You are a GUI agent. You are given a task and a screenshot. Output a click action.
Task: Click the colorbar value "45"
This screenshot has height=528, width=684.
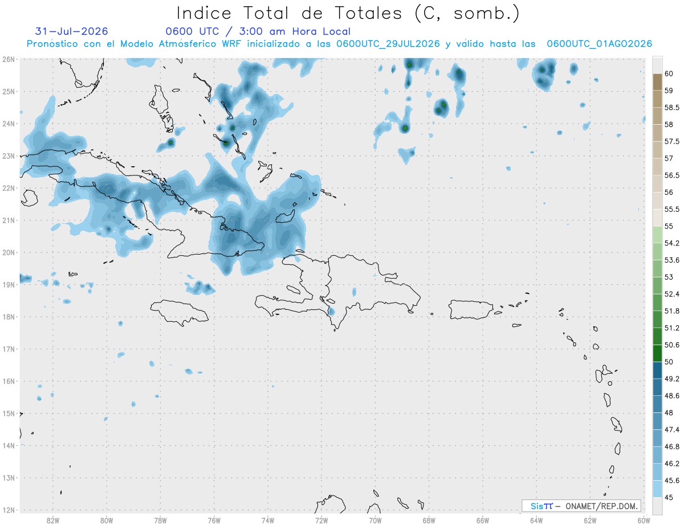669,497
